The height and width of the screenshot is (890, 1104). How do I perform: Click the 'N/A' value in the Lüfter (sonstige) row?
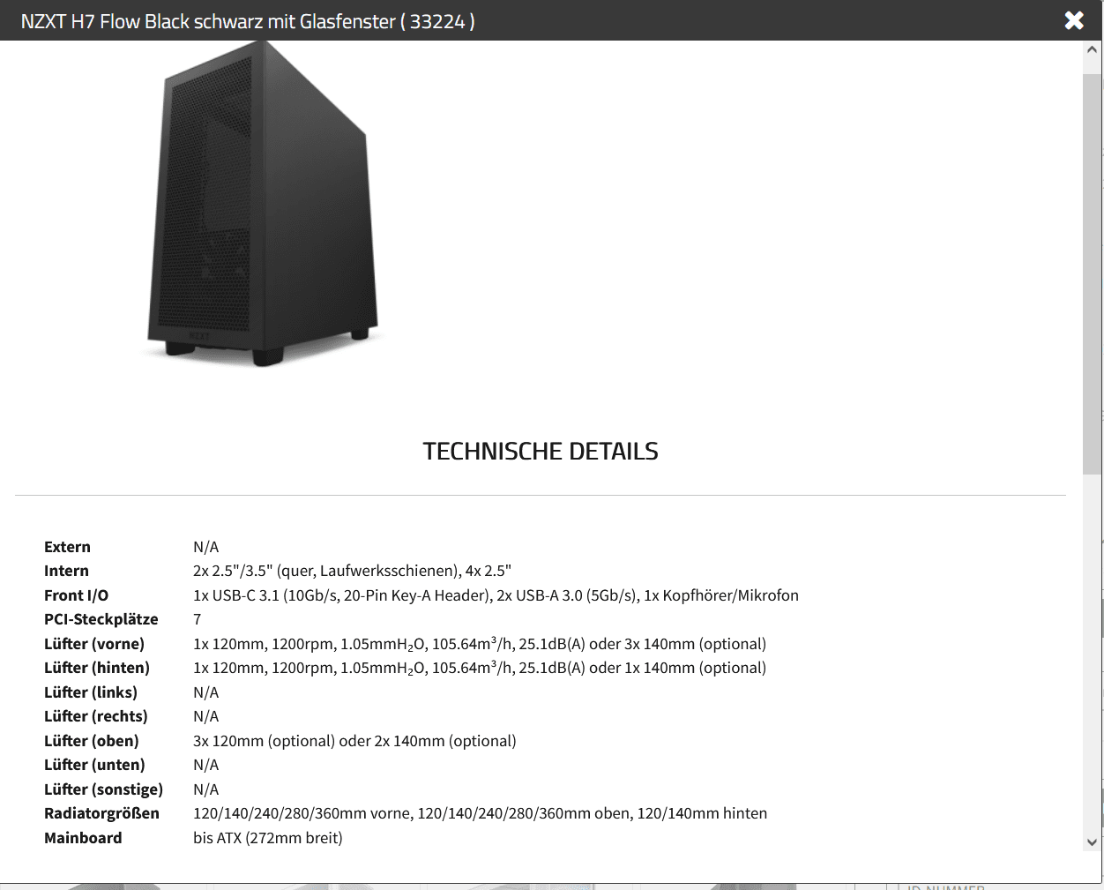click(205, 789)
